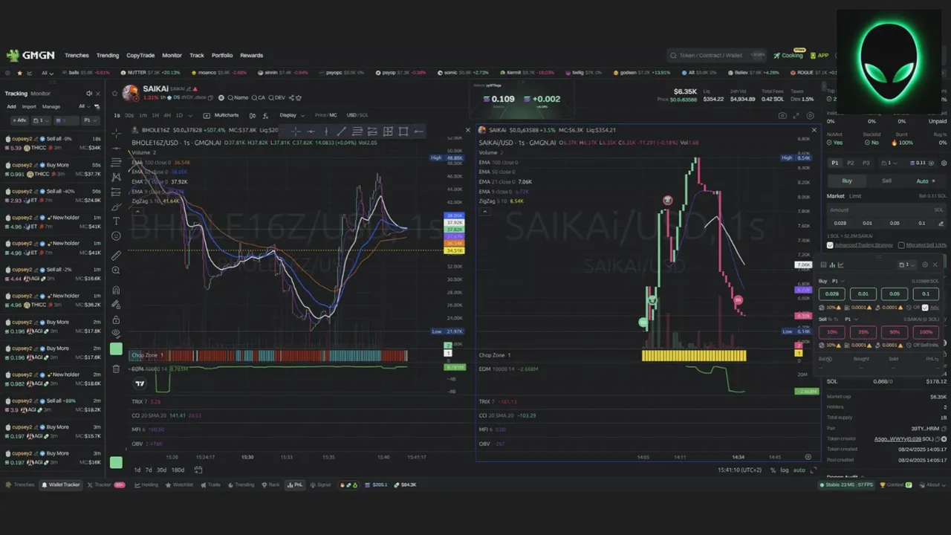This screenshot has height=535, width=951.
Task: Select the 180d range below left chart
Action: tap(178, 470)
